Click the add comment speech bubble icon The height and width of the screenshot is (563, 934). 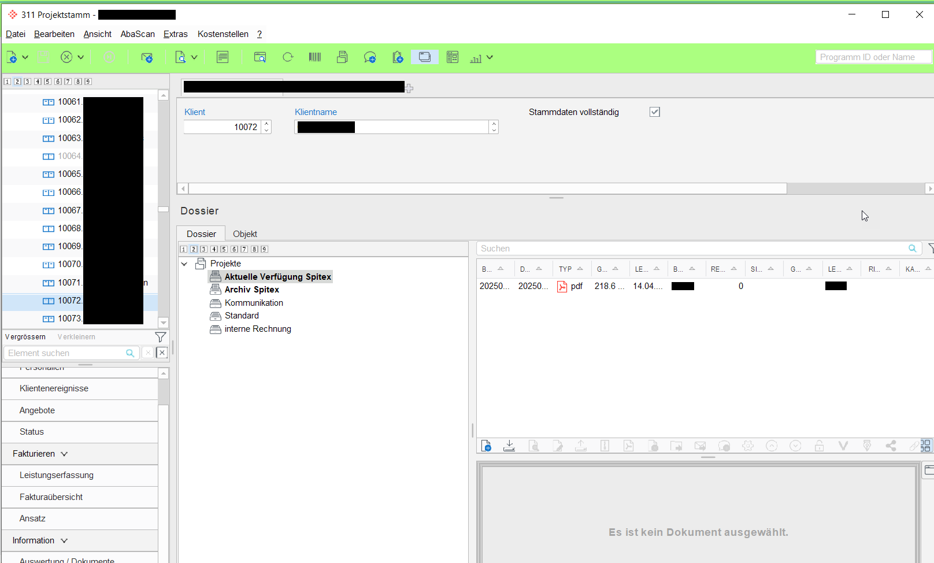pyautogui.click(x=370, y=57)
